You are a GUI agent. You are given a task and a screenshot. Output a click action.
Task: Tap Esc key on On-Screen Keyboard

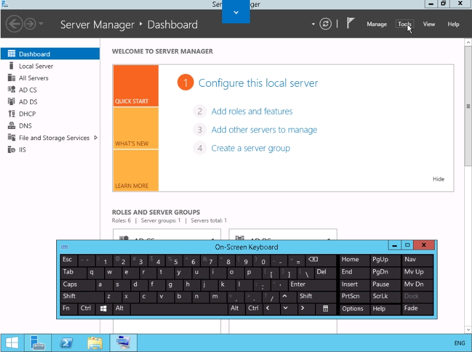point(69,260)
